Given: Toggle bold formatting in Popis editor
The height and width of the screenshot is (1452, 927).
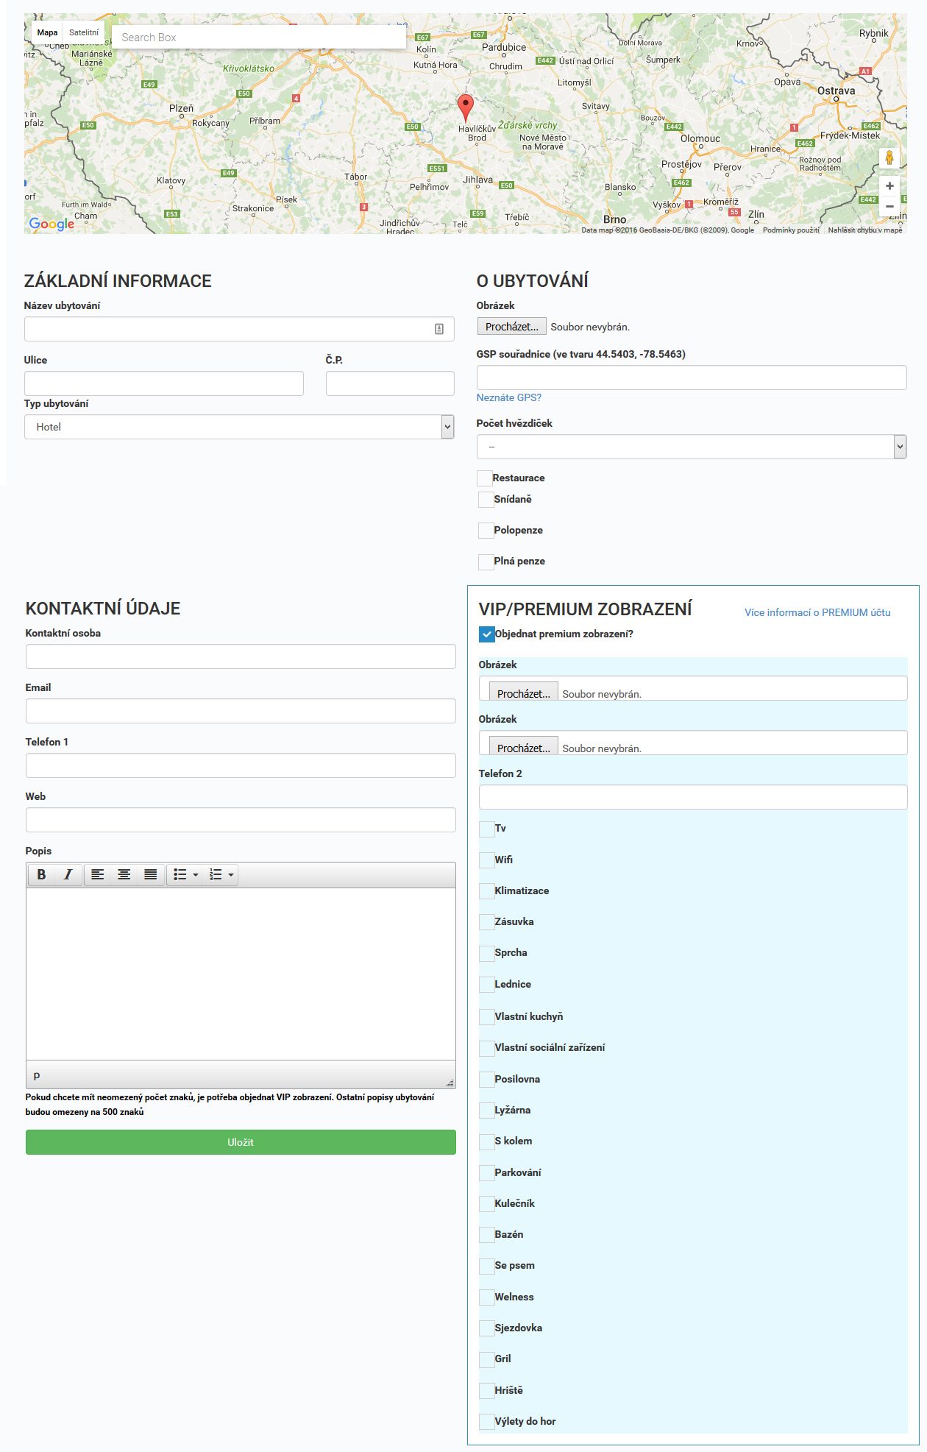Looking at the screenshot, I should pos(41,874).
